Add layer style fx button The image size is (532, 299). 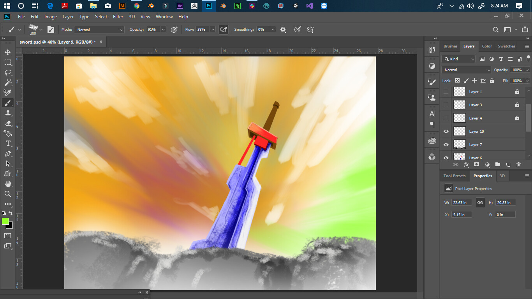(466, 165)
